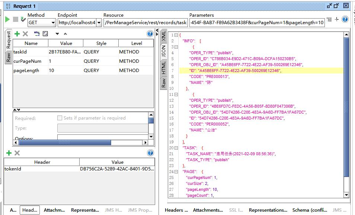Click the tokenId header row

click(79, 169)
